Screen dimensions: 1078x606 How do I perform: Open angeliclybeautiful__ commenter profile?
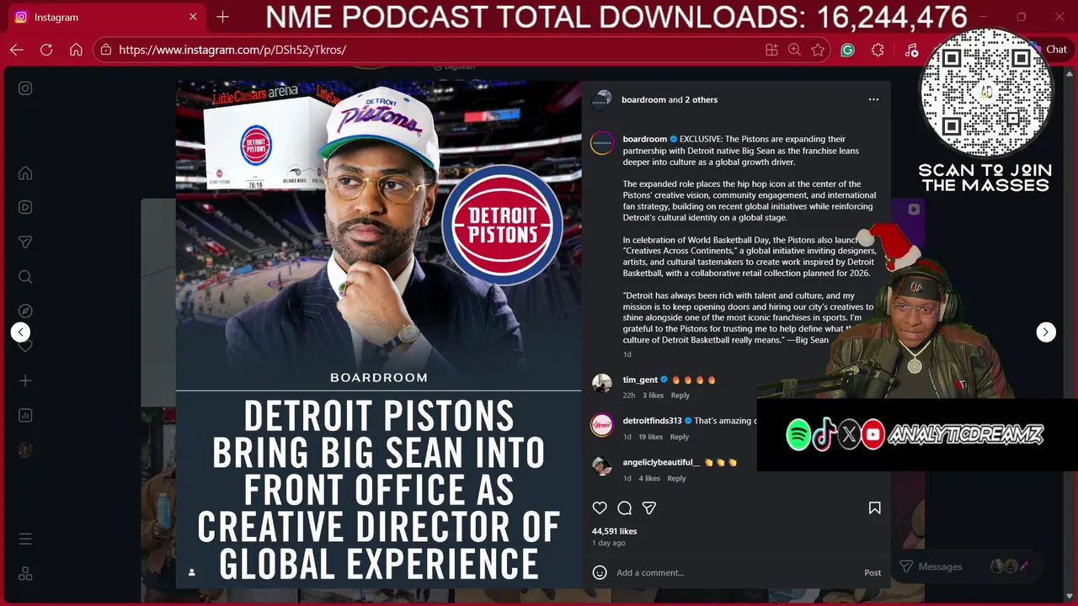[661, 462]
